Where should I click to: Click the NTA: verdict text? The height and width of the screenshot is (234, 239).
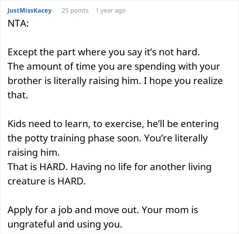[18, 24]
